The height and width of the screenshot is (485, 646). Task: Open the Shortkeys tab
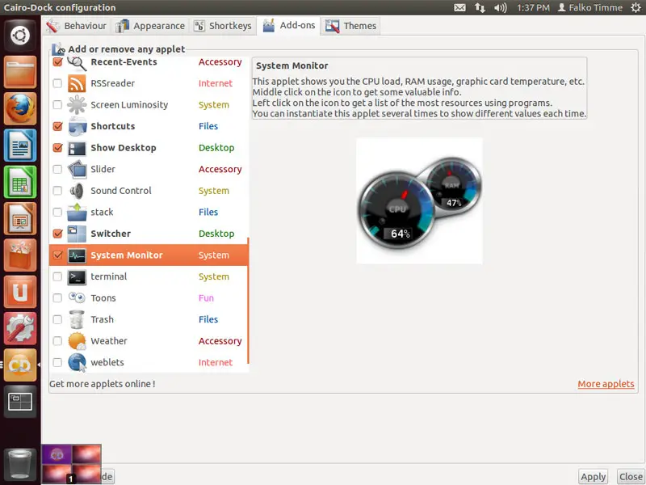click(223, 26)
